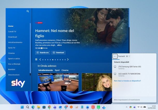Cast to Samsung Q60 Series TV

click(134, 67)
